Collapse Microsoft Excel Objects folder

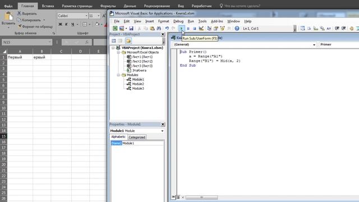click(x=118, y=52)
